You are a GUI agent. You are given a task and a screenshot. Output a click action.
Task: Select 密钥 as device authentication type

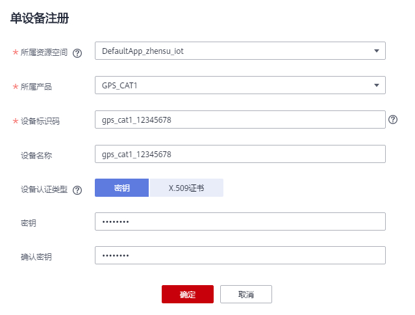(x=122, y=188)
